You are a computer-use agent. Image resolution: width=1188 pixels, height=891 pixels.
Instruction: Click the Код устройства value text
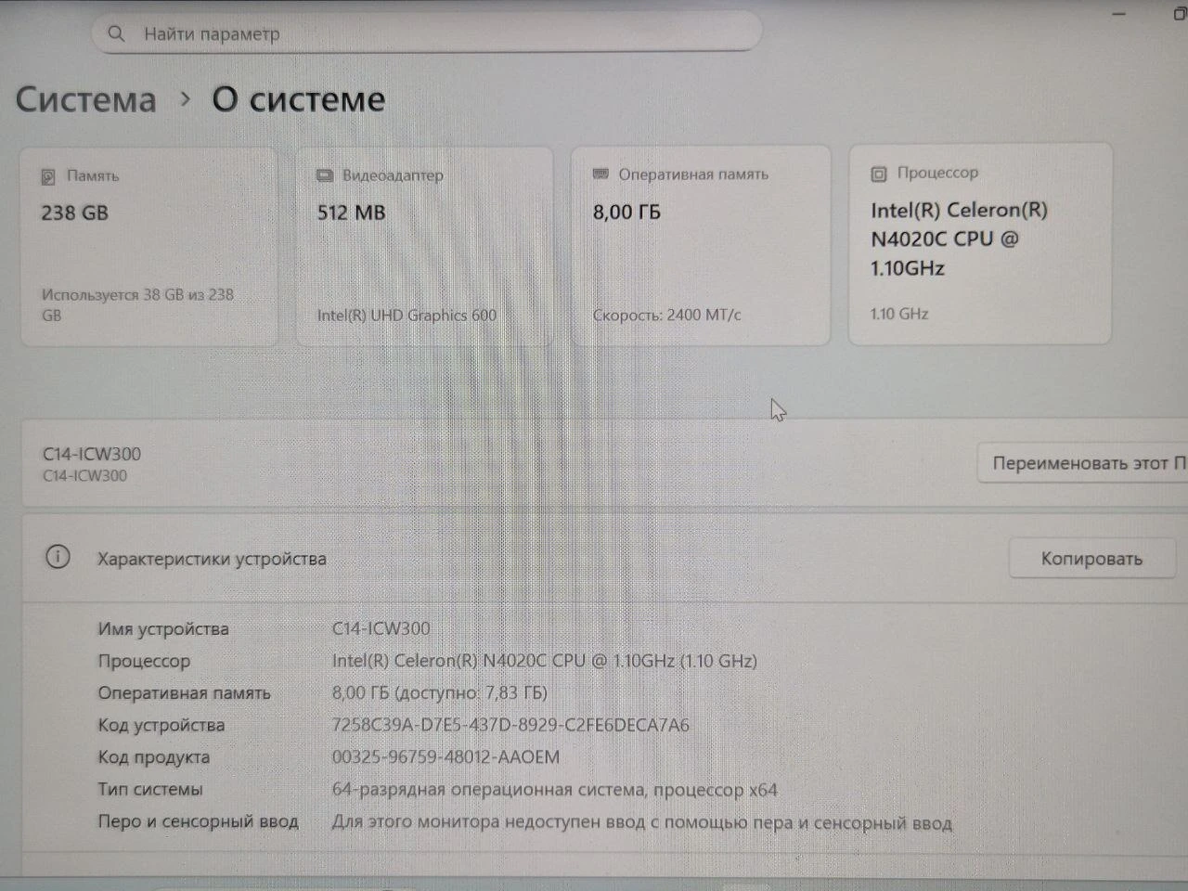[x=510, y=725]
